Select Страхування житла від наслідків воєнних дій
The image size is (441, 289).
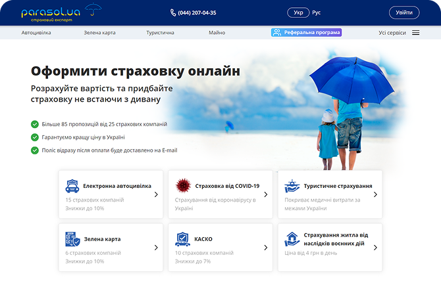(336, 239)
